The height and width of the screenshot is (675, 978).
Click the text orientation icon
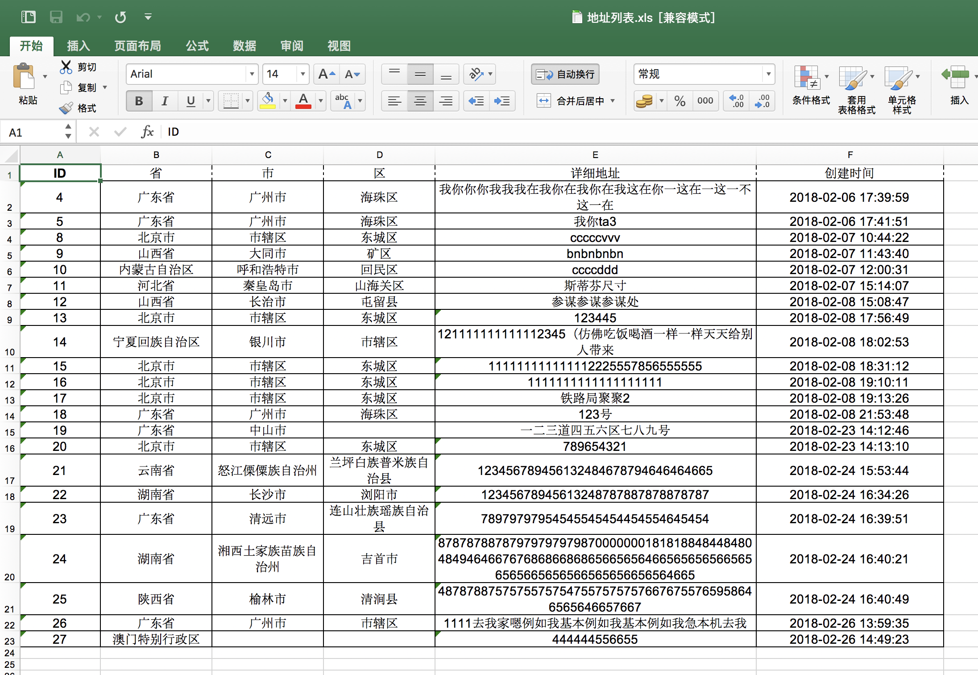tap(476, 74)
